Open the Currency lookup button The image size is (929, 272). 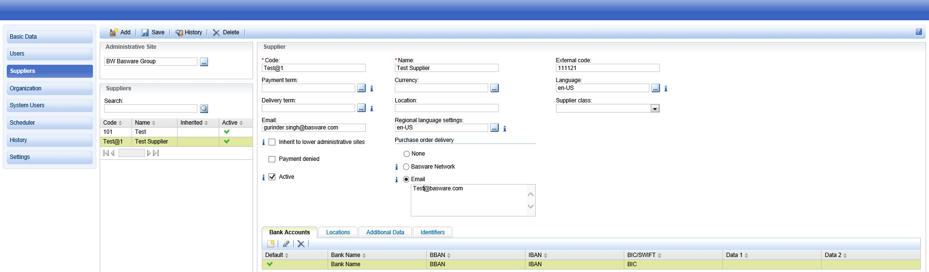pos(494,88)
